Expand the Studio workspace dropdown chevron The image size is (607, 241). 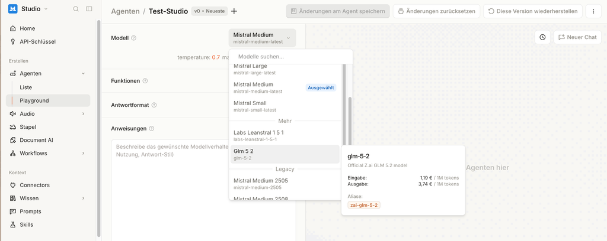click(x=46, y=9)
